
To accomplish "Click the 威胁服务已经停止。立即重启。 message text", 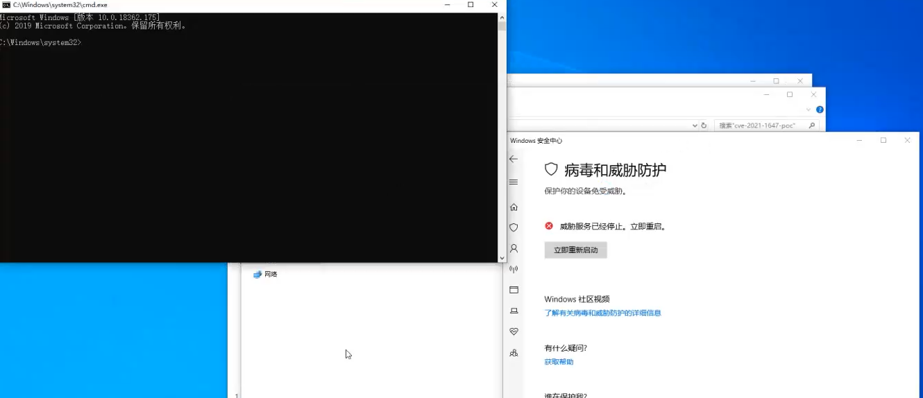I will [x=613, y=226].
